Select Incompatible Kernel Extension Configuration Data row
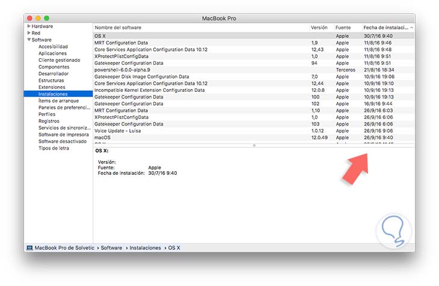Viewport: 439px width, 286px height. pyautogui.click(x=254, y=90)
